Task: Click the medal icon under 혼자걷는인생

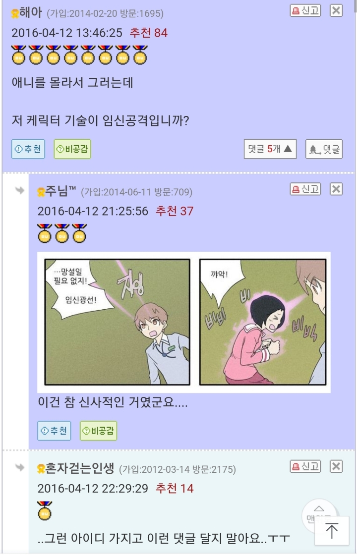Action: tap(45, 510)
